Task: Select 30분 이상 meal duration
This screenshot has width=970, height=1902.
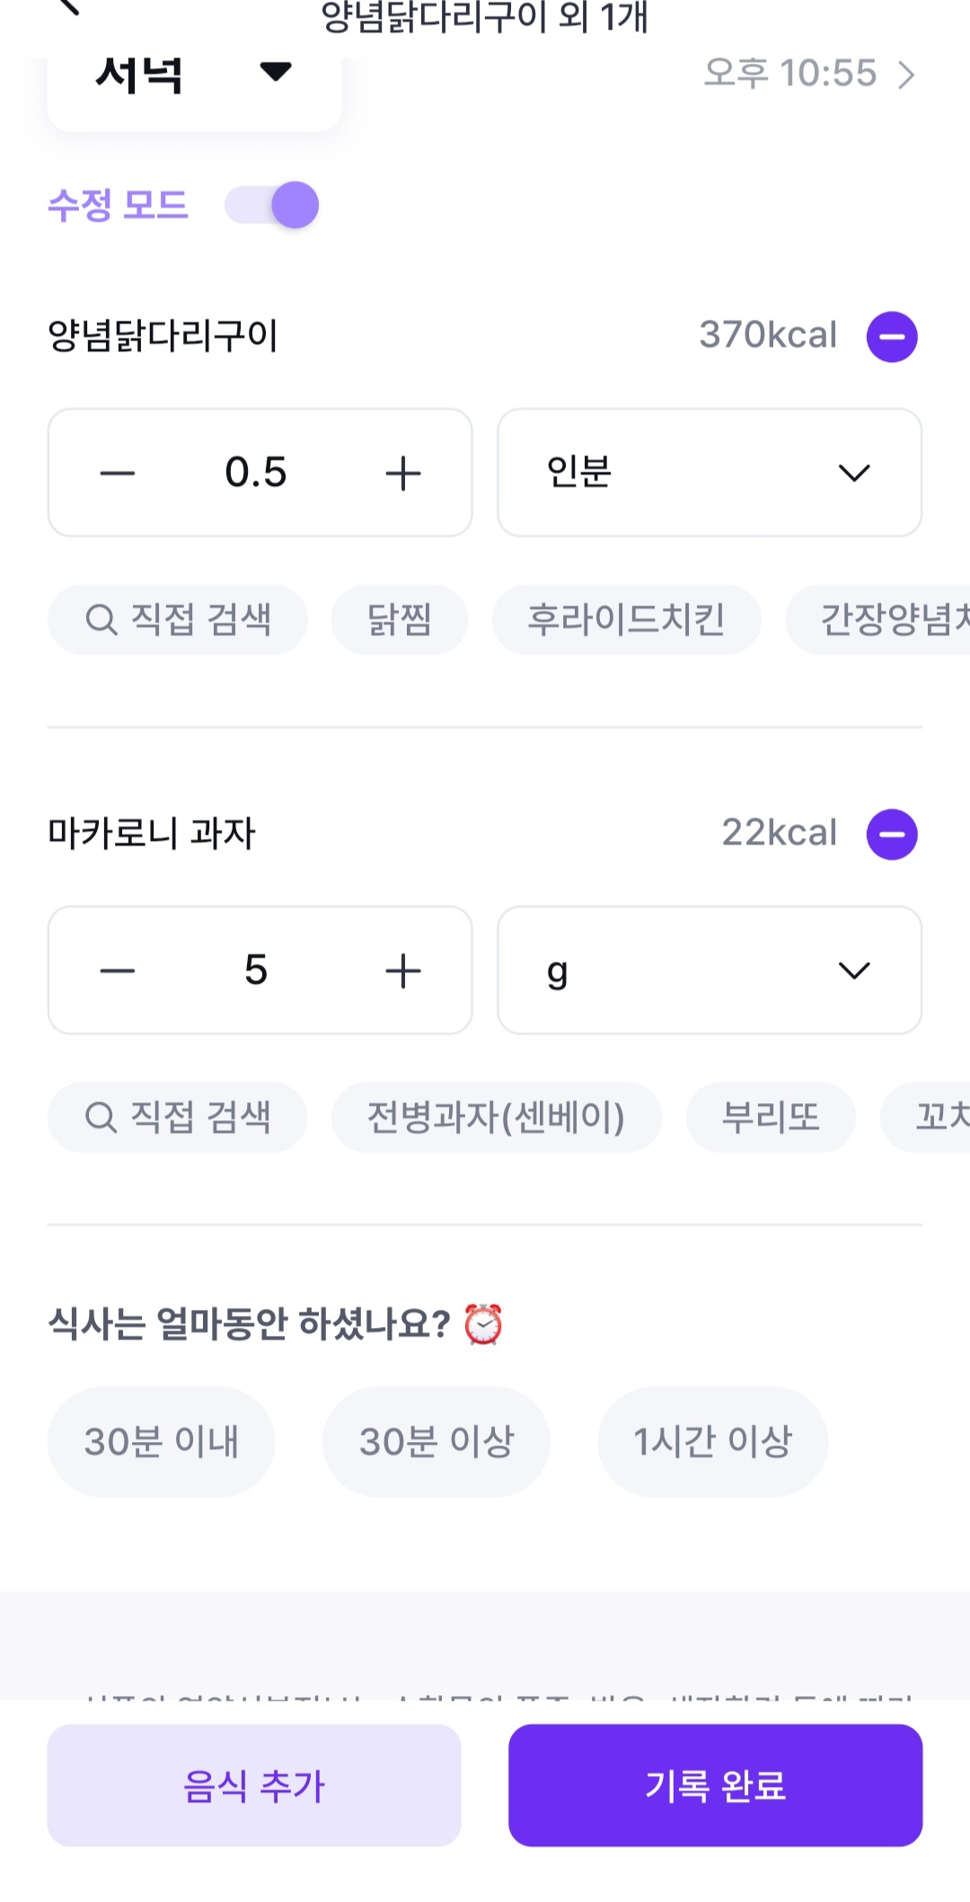Action: (436, 1441)
